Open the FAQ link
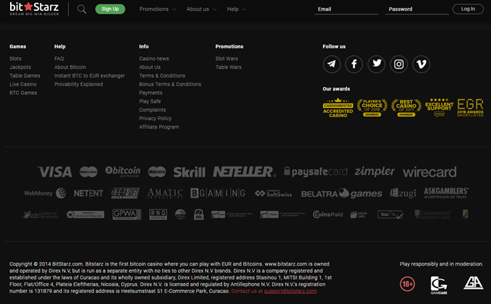491x304 pixels. click(x=59, y=59)
